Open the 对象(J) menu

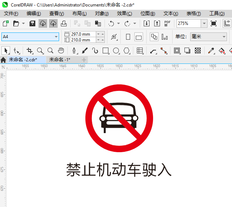tap(102, 14)
